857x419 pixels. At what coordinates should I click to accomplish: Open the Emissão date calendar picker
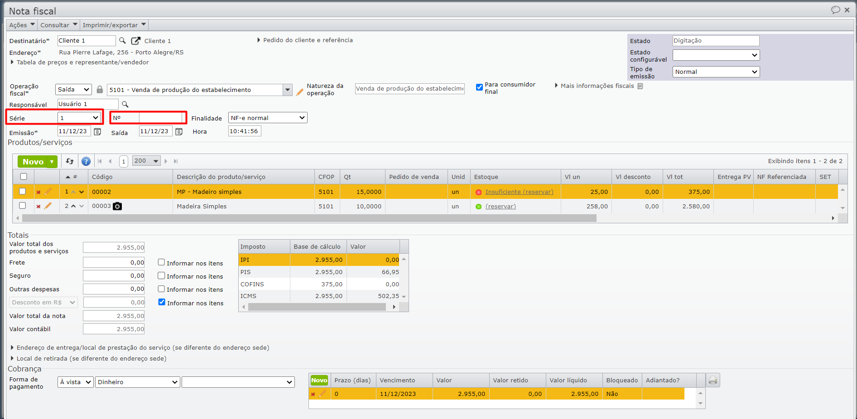pyautogui.click(x=97, y=132)
